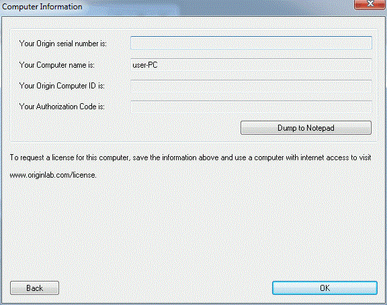Click the 'Your Origin Computer ID is:' label

62,86
